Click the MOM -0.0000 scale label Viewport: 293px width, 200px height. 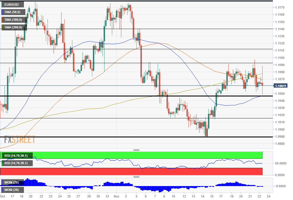279,186
